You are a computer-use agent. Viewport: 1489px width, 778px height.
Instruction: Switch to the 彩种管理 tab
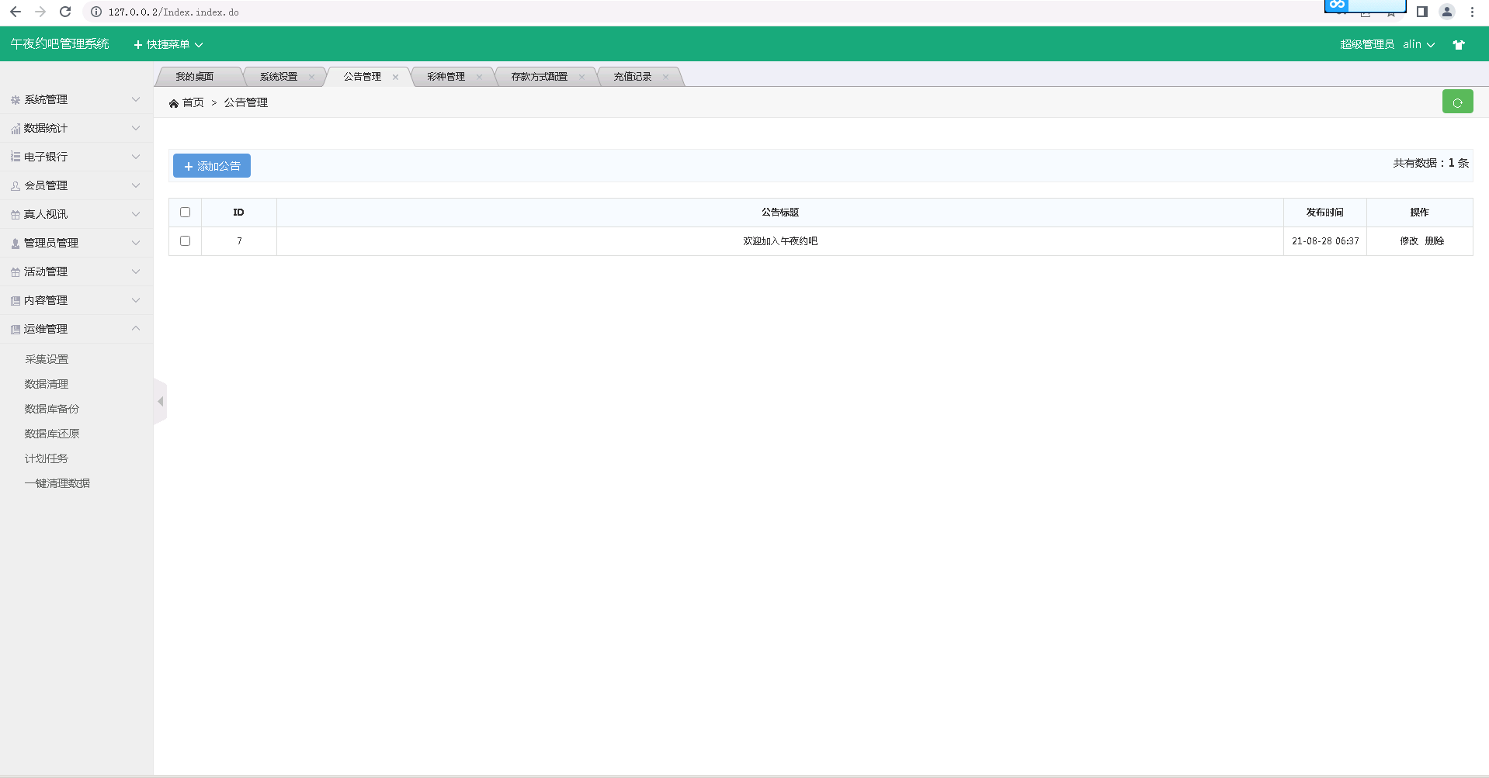(446, 77)
